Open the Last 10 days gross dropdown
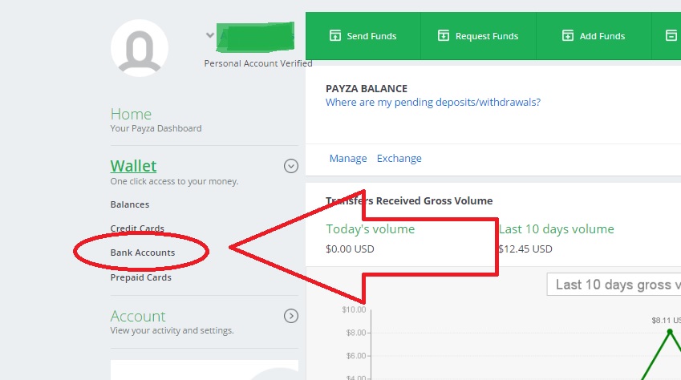 click(614, 285)
